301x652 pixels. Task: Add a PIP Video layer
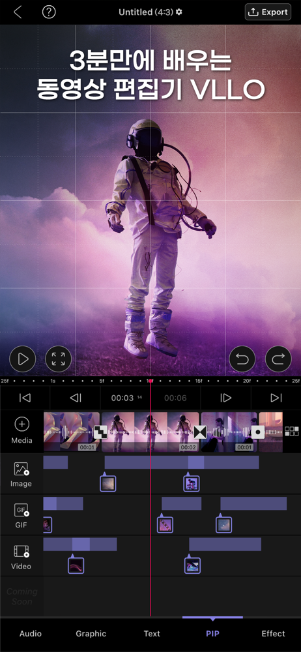click(x=21, y=556)
